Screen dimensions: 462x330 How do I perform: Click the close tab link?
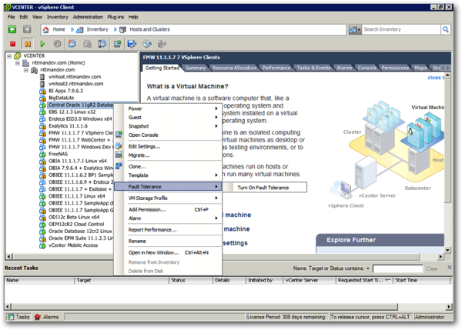point(434,78)
